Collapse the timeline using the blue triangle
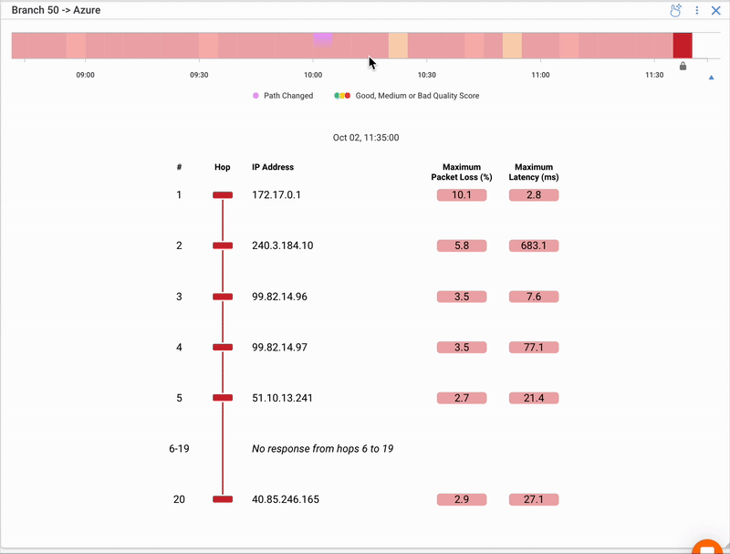Screen dimensions: 730x554 pyautogui.click(x=711, y=78)
